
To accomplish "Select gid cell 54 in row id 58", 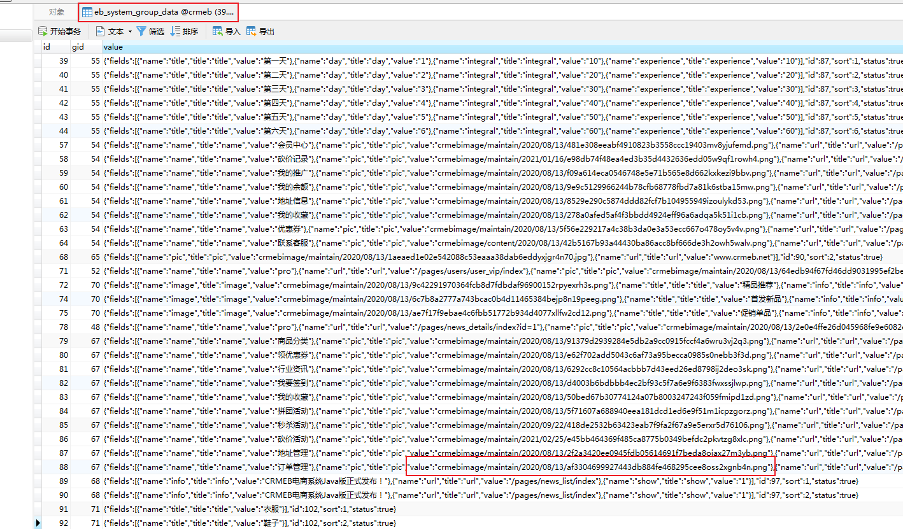I will pos(86,159).
